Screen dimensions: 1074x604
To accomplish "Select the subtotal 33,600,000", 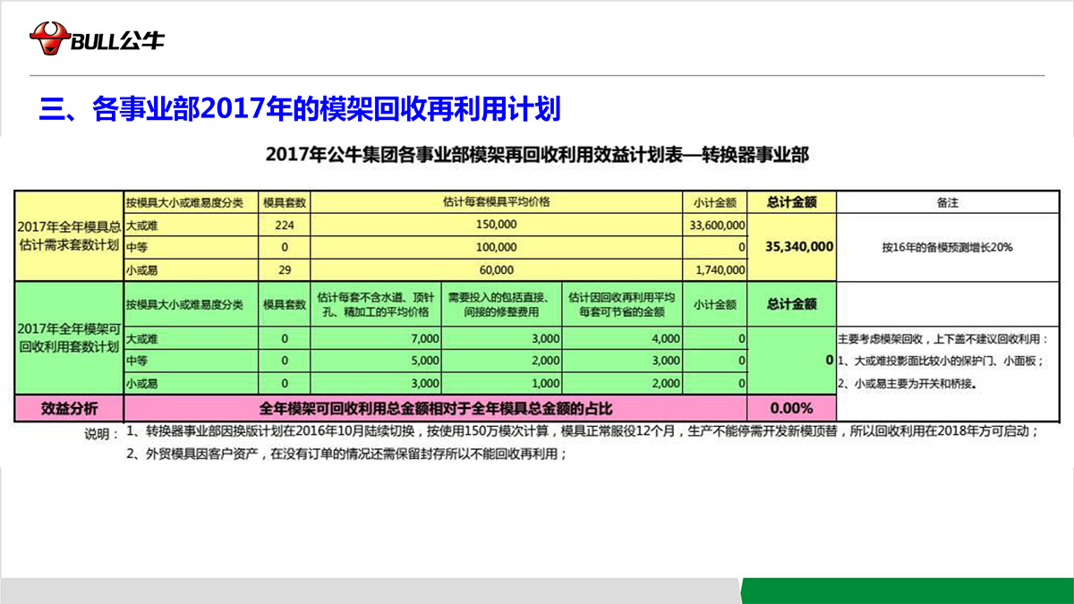I will click(x=718, y=225).
